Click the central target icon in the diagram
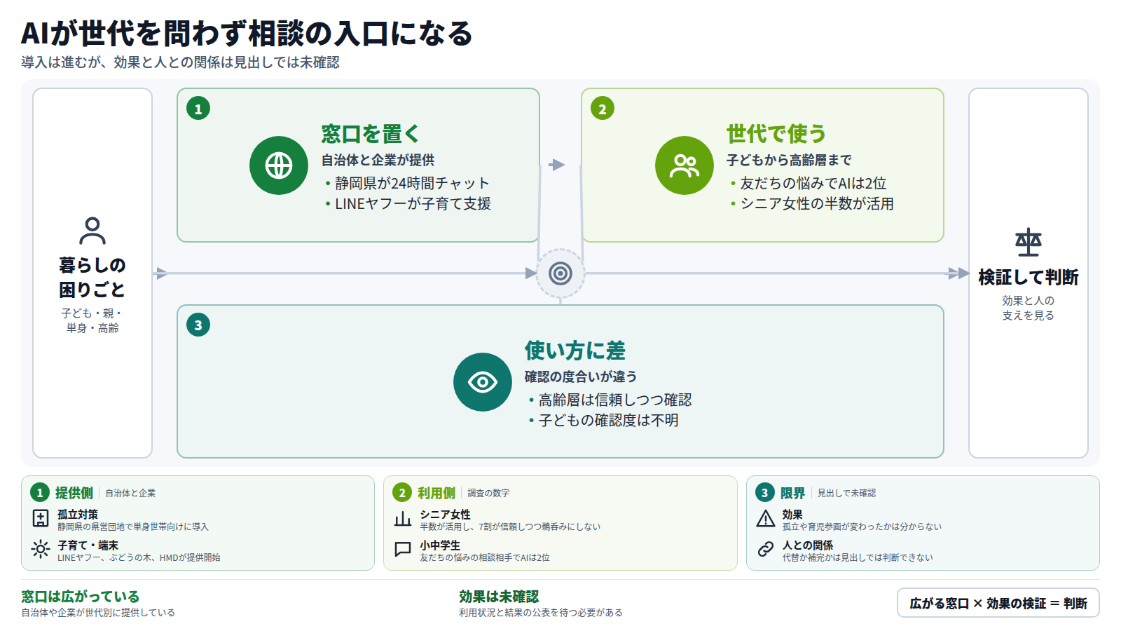This screenshot has height=631, width=1121. (x=560, y=273)
